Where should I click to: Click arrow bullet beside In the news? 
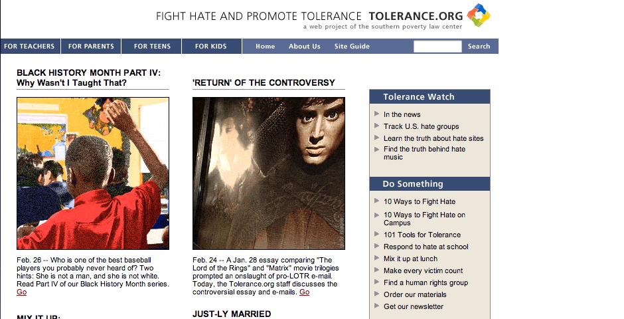pyautogui.click(x=376, y=114)
